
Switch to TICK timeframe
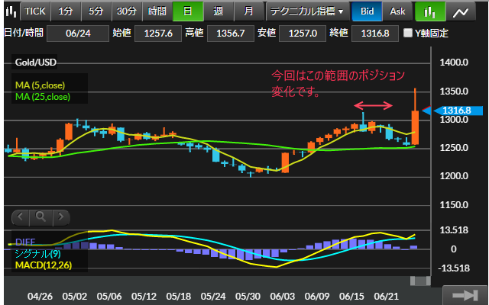(35, 11)
